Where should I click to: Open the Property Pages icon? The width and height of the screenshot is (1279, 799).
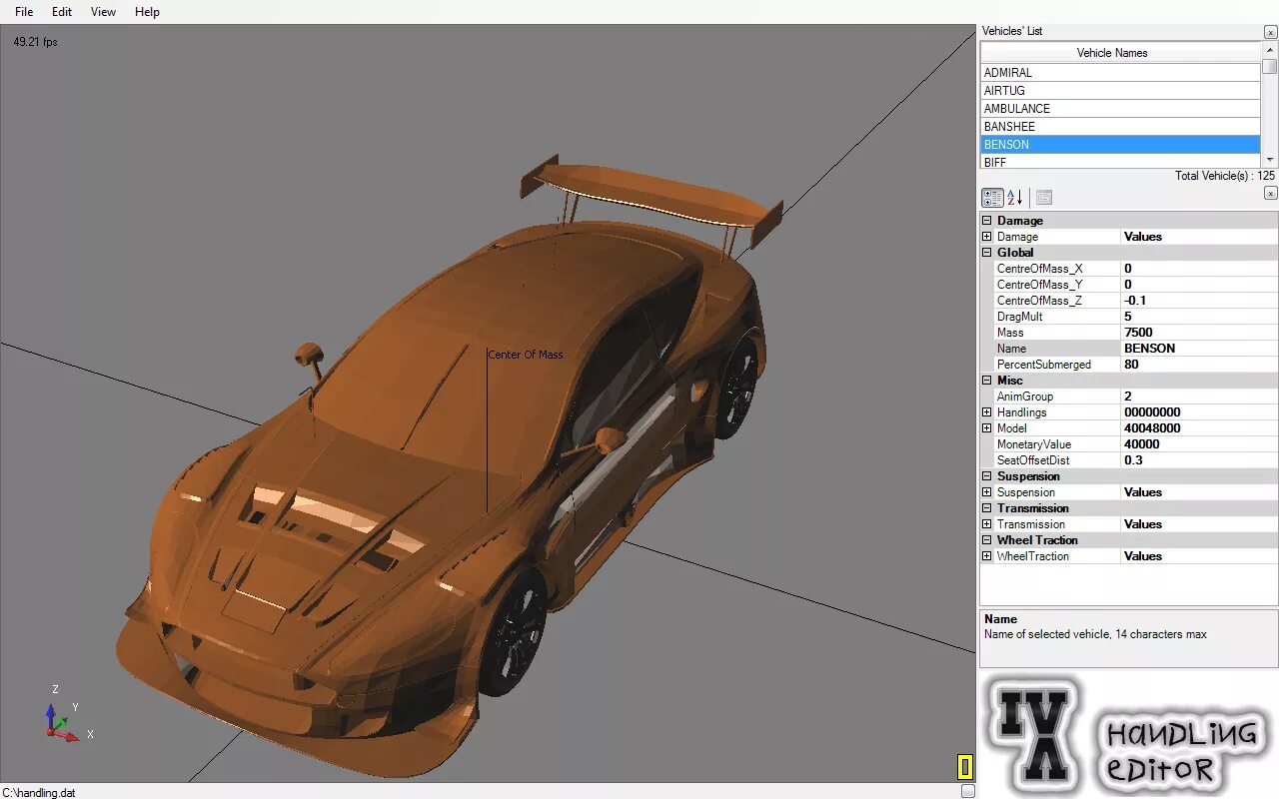1043,198
